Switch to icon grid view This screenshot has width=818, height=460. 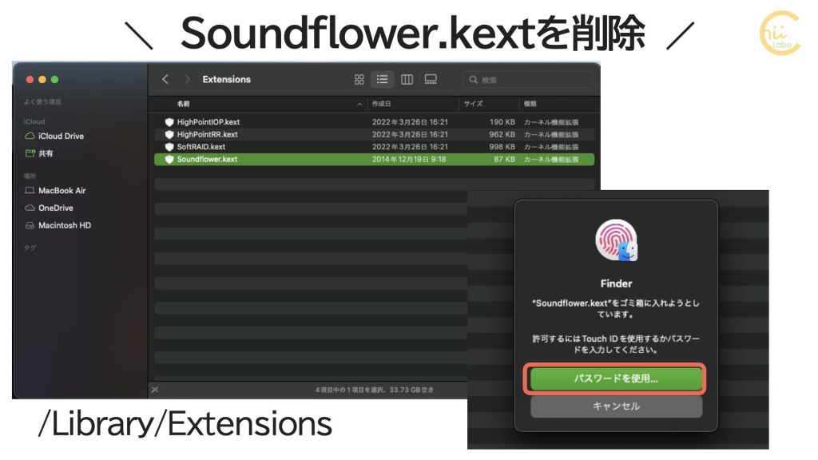(359, 79)
